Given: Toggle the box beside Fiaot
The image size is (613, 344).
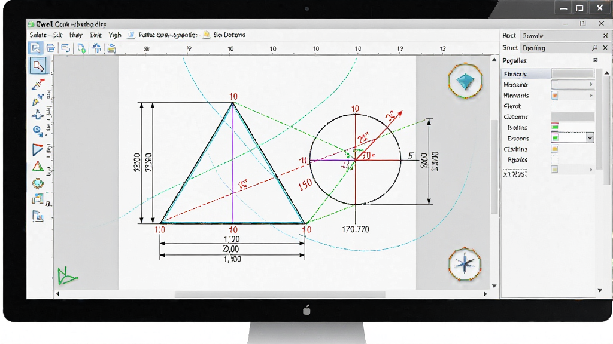Looking at the screenshot, I should point(554,106).
